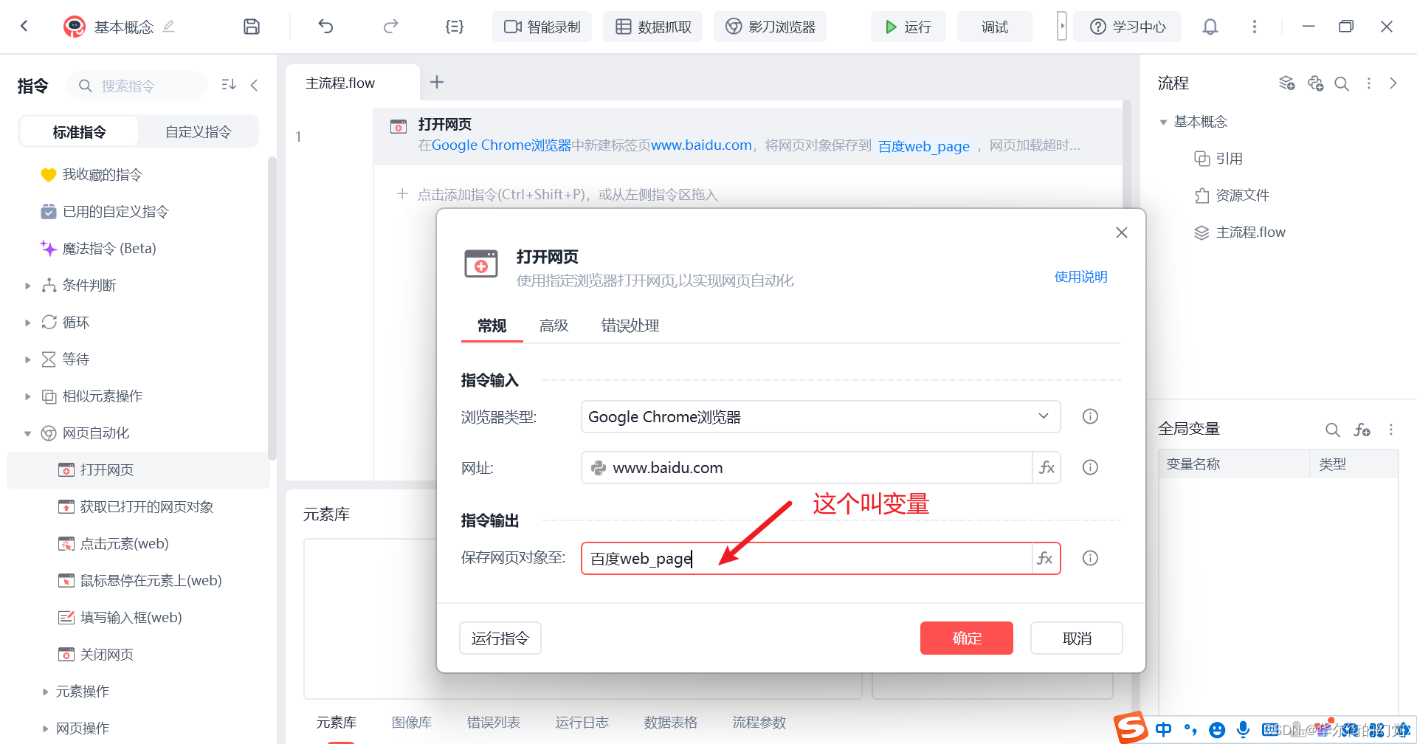Collapse the instruction panel chevron
The width and height of the screenshot is (1417, 744).
point(255,85)
